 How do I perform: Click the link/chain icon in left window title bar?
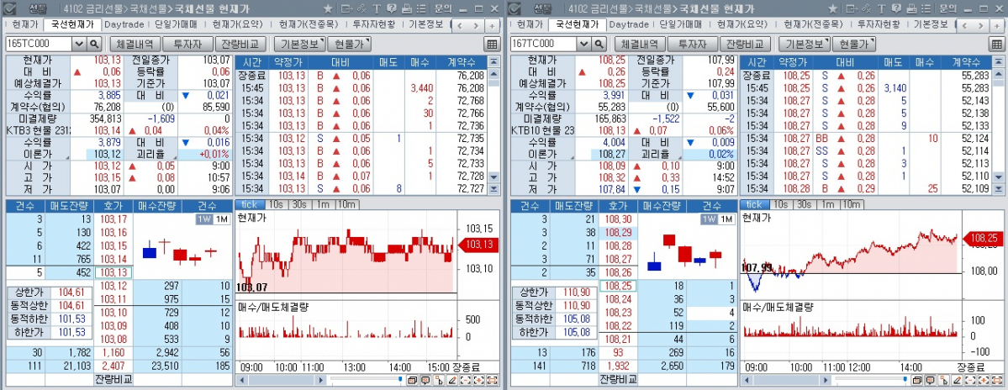(362, 9)
